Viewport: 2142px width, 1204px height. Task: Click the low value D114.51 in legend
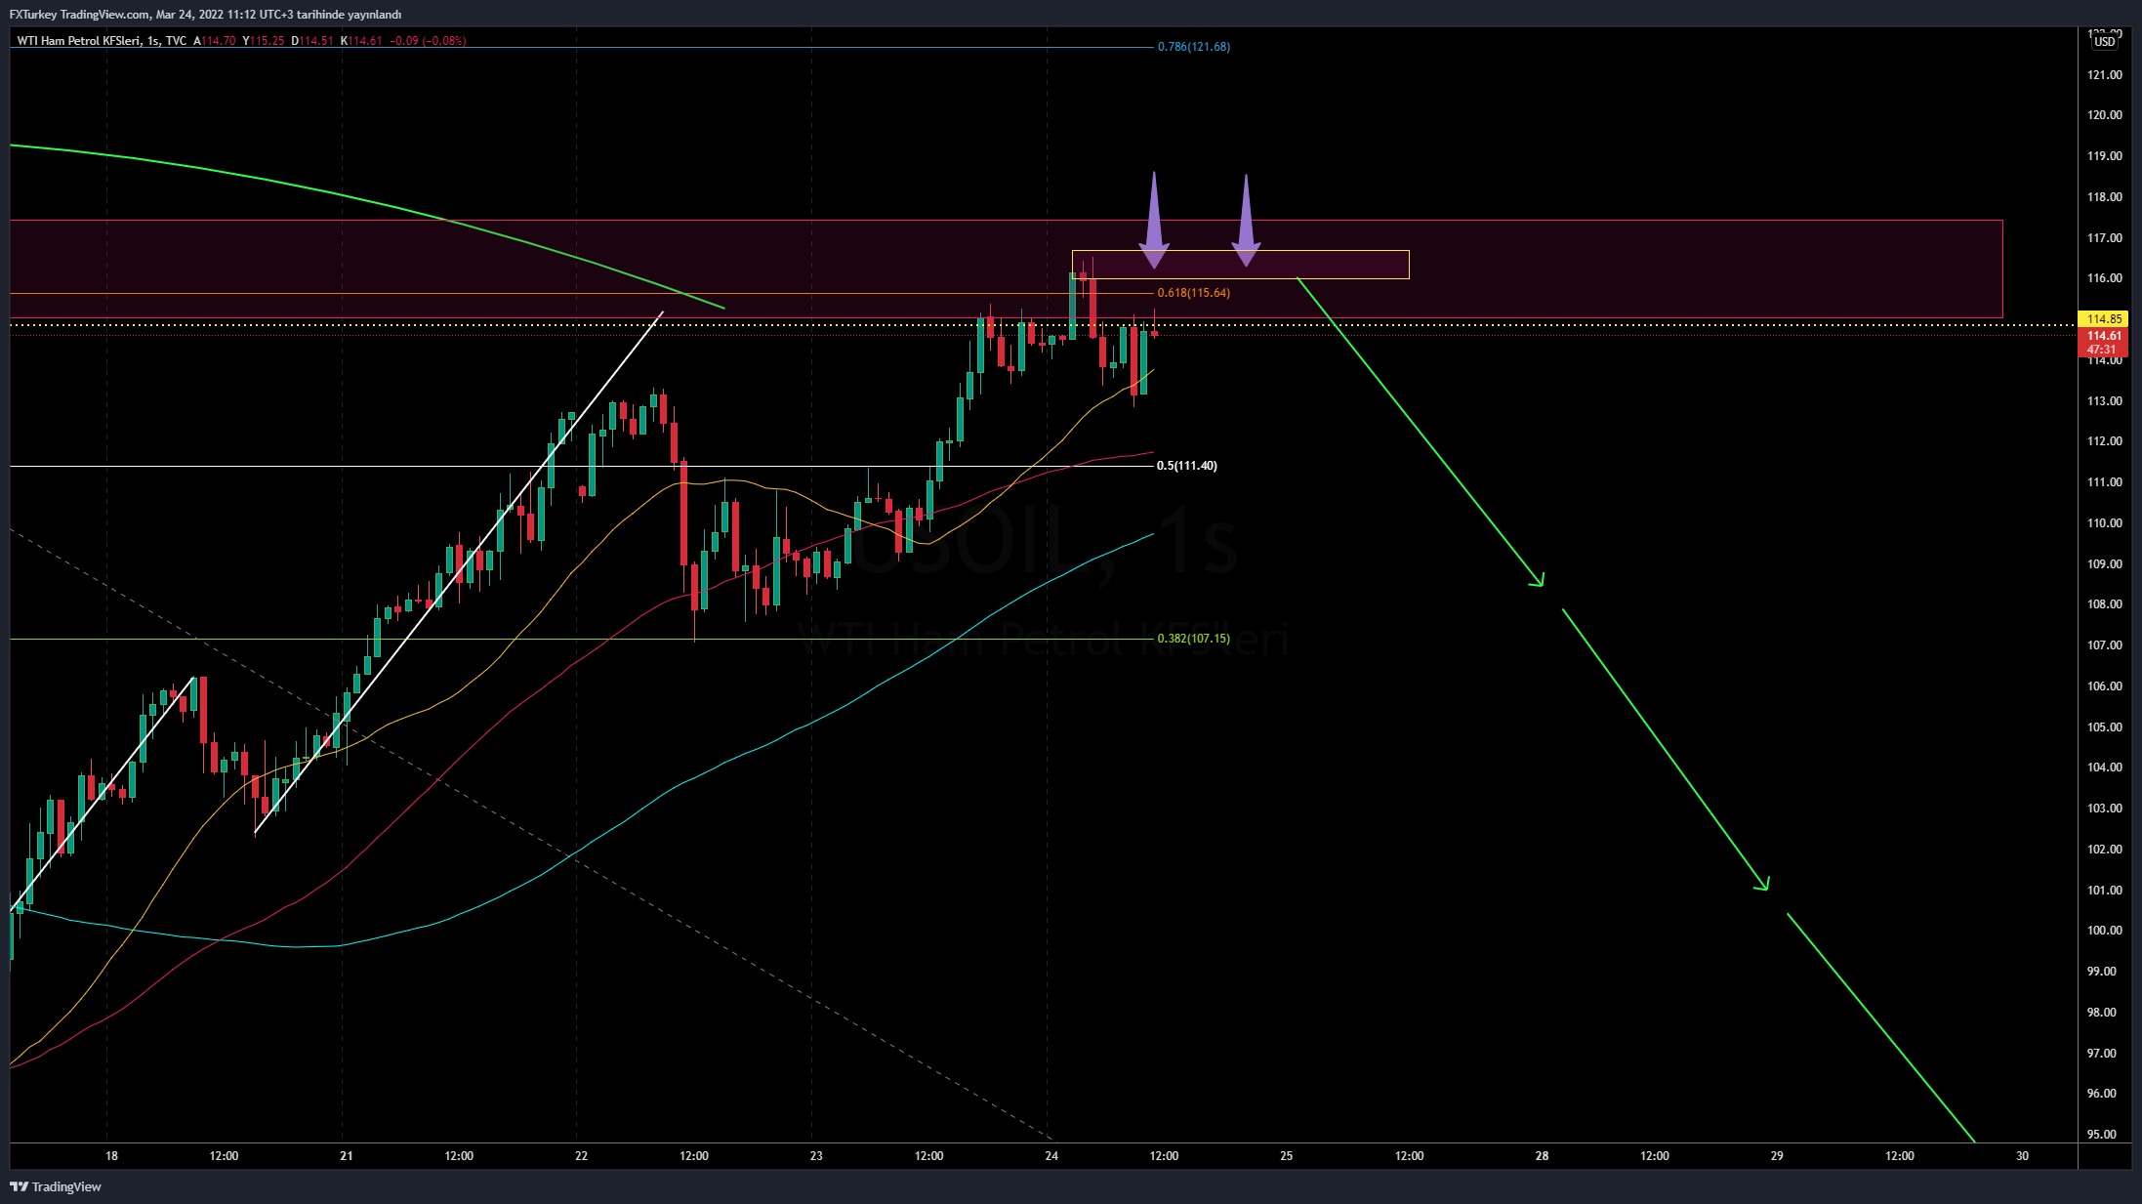(312, 41)
